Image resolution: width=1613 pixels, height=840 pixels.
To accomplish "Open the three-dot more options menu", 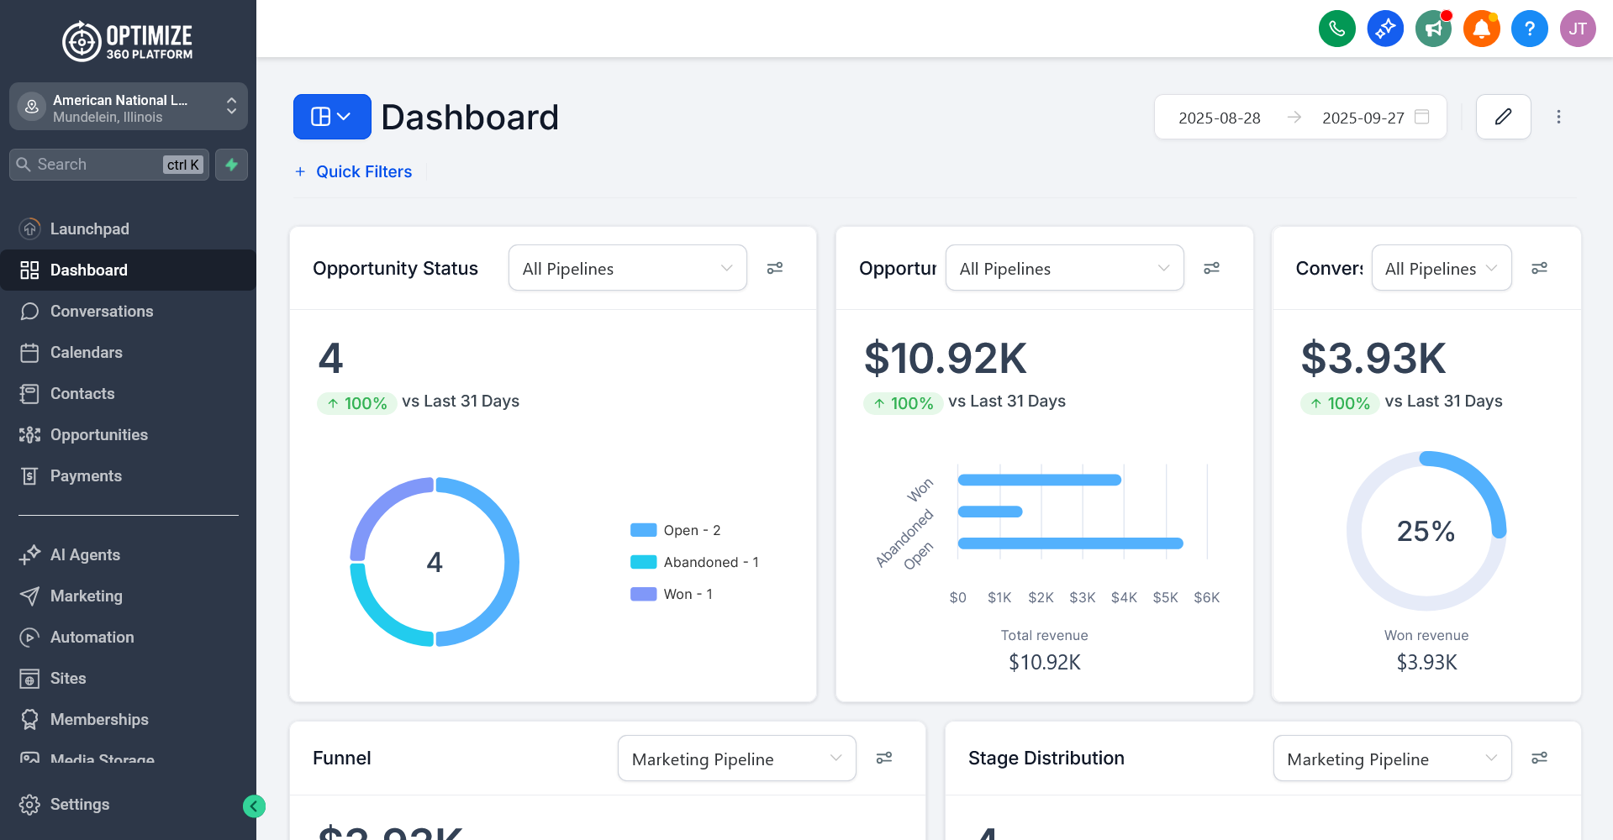I will [x=1558, y=117].
